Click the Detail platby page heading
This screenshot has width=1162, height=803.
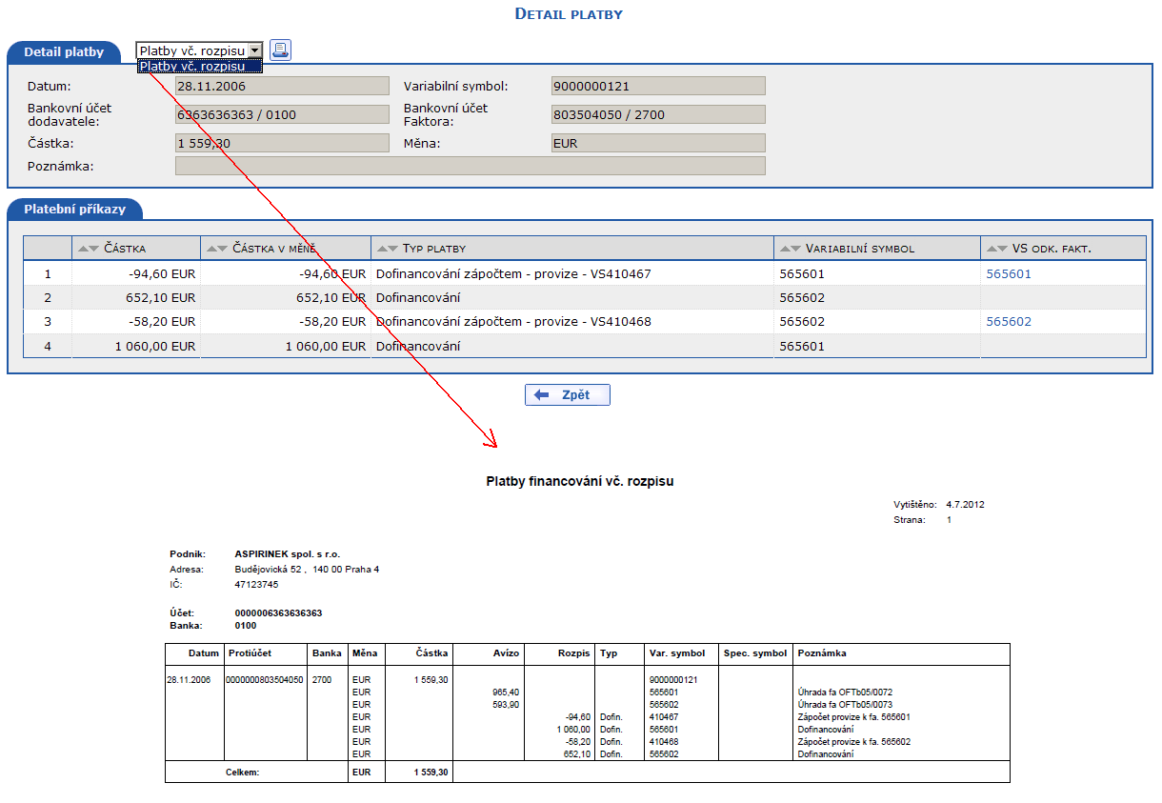(569, 13)
